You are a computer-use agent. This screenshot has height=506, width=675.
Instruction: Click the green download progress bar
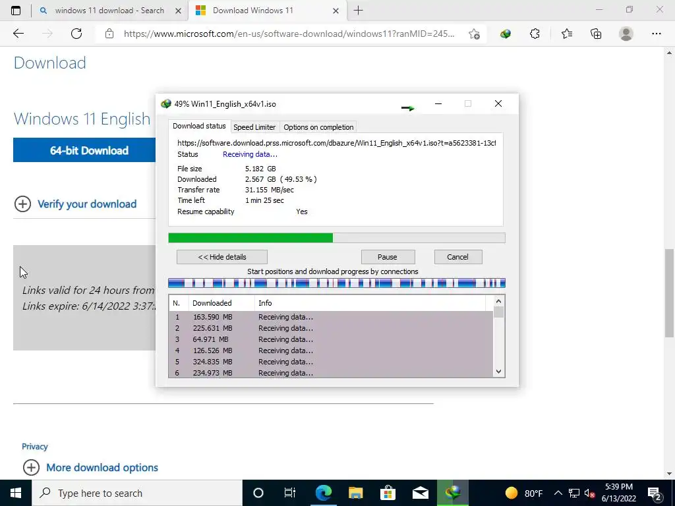tap(337, 238)
